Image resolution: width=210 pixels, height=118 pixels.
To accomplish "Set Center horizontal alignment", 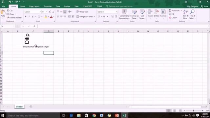I will 61,17.
